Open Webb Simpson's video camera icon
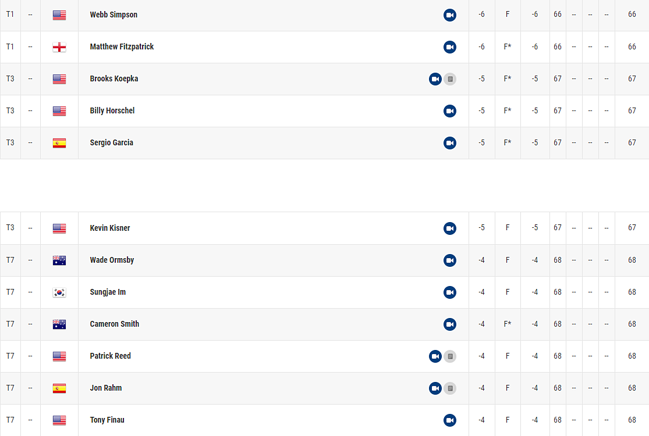The width and height of the screenshot is (649, 436). coord(449,15)
